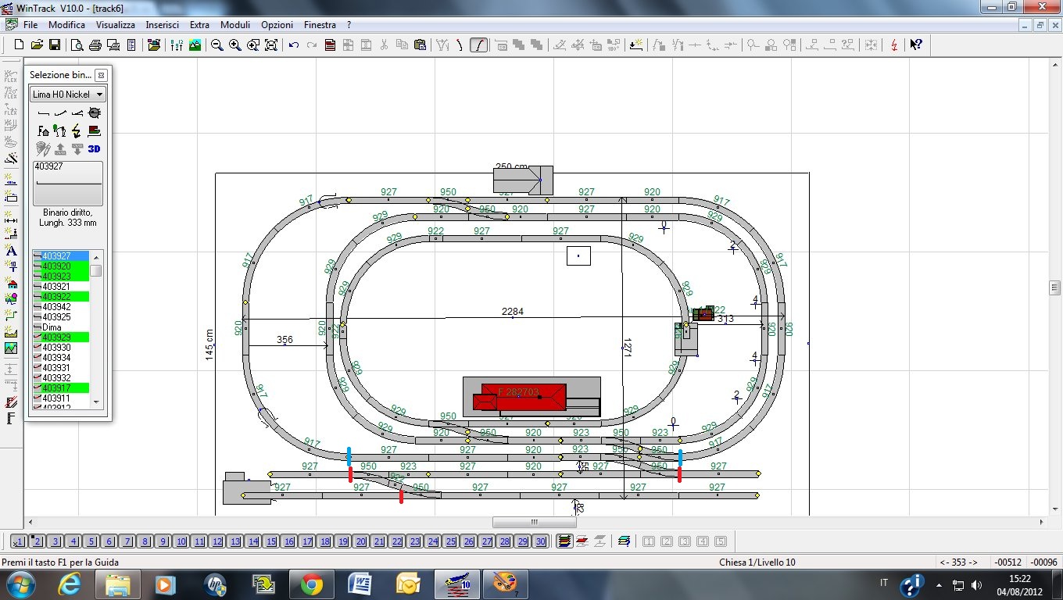Select track 403917 in the list
Viewport: 1063px width, 600px height.
61,388
